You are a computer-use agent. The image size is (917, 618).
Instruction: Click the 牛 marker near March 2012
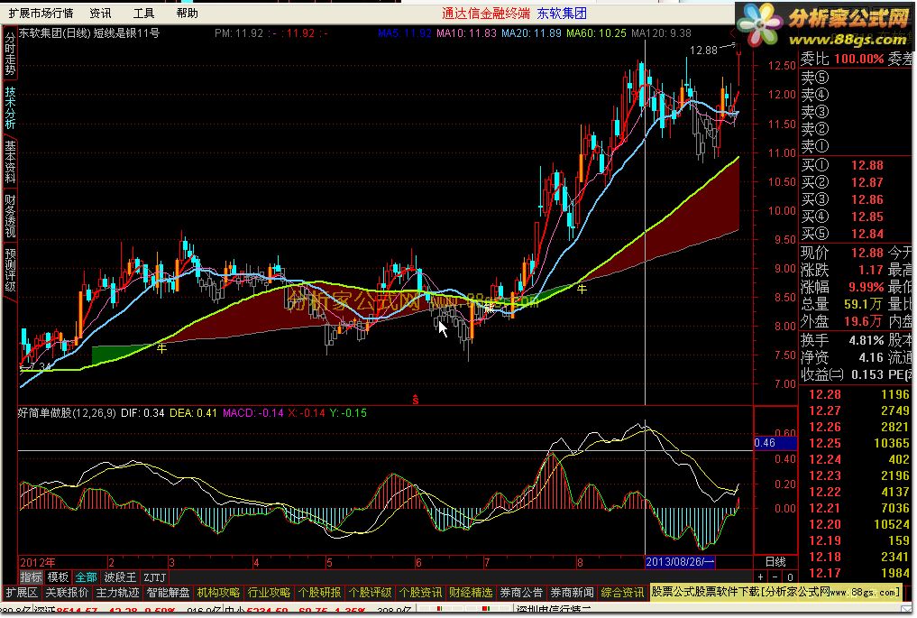point(162,348)
